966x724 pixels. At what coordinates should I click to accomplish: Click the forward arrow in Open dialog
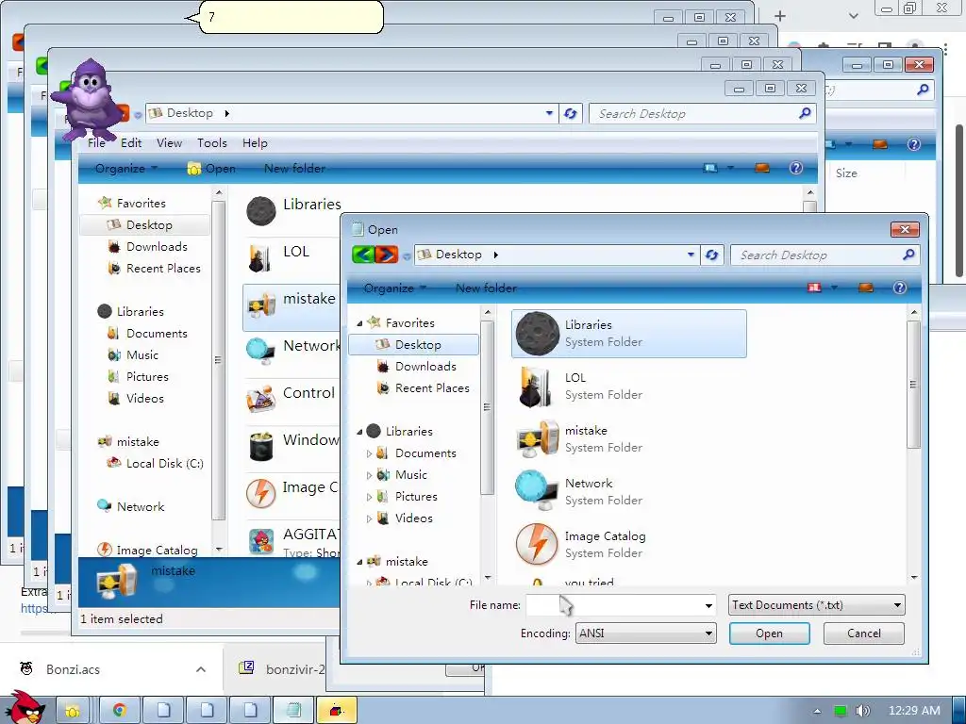[386, 255]
